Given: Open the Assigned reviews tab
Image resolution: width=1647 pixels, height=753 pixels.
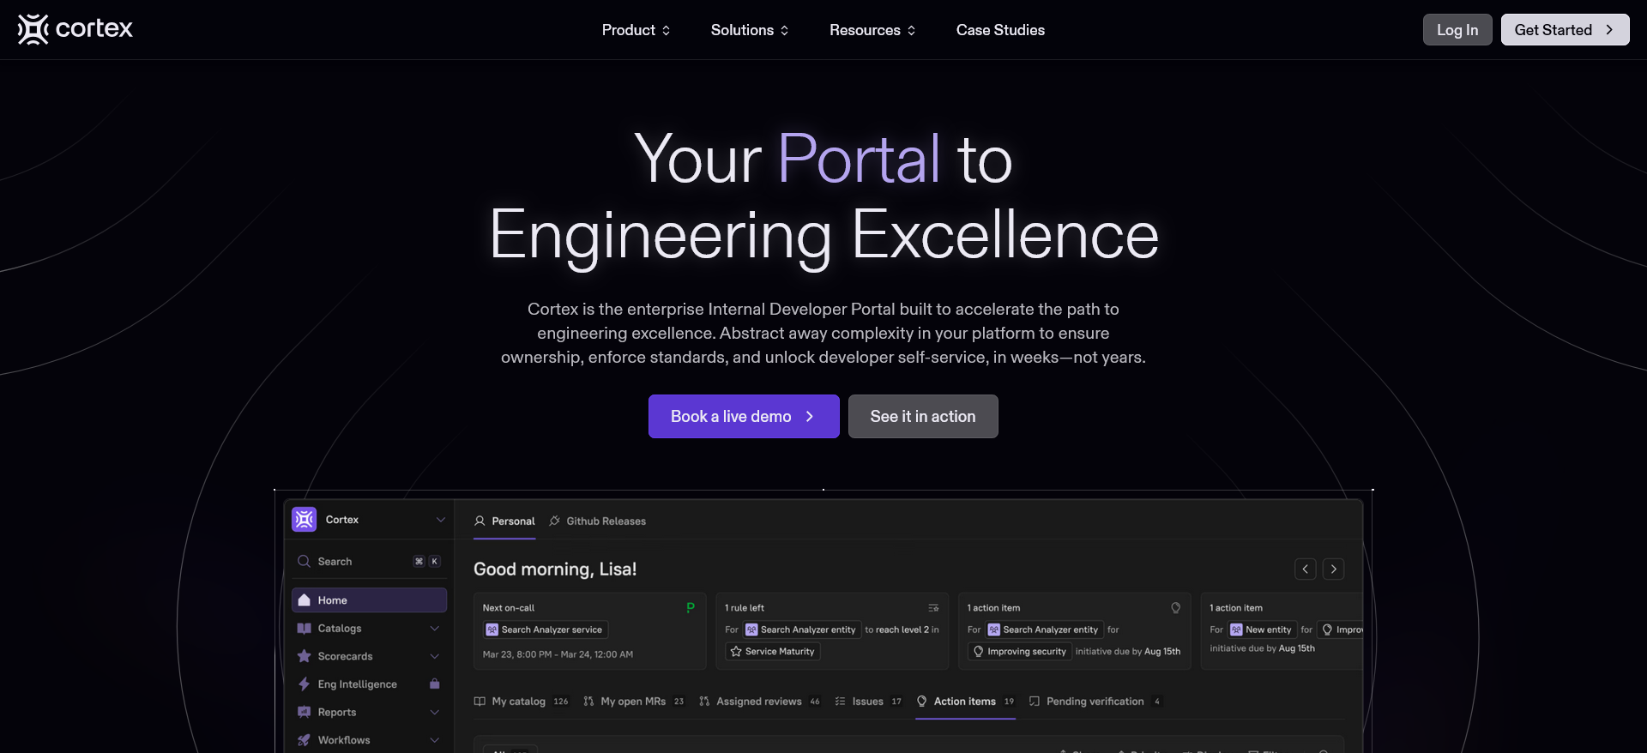Looking at the screenshot, I should 760,702.
